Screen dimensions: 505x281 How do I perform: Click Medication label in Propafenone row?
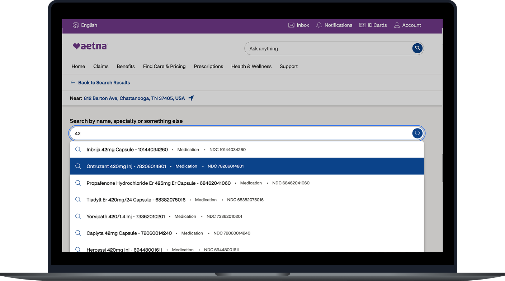click(x=251, y=183)
